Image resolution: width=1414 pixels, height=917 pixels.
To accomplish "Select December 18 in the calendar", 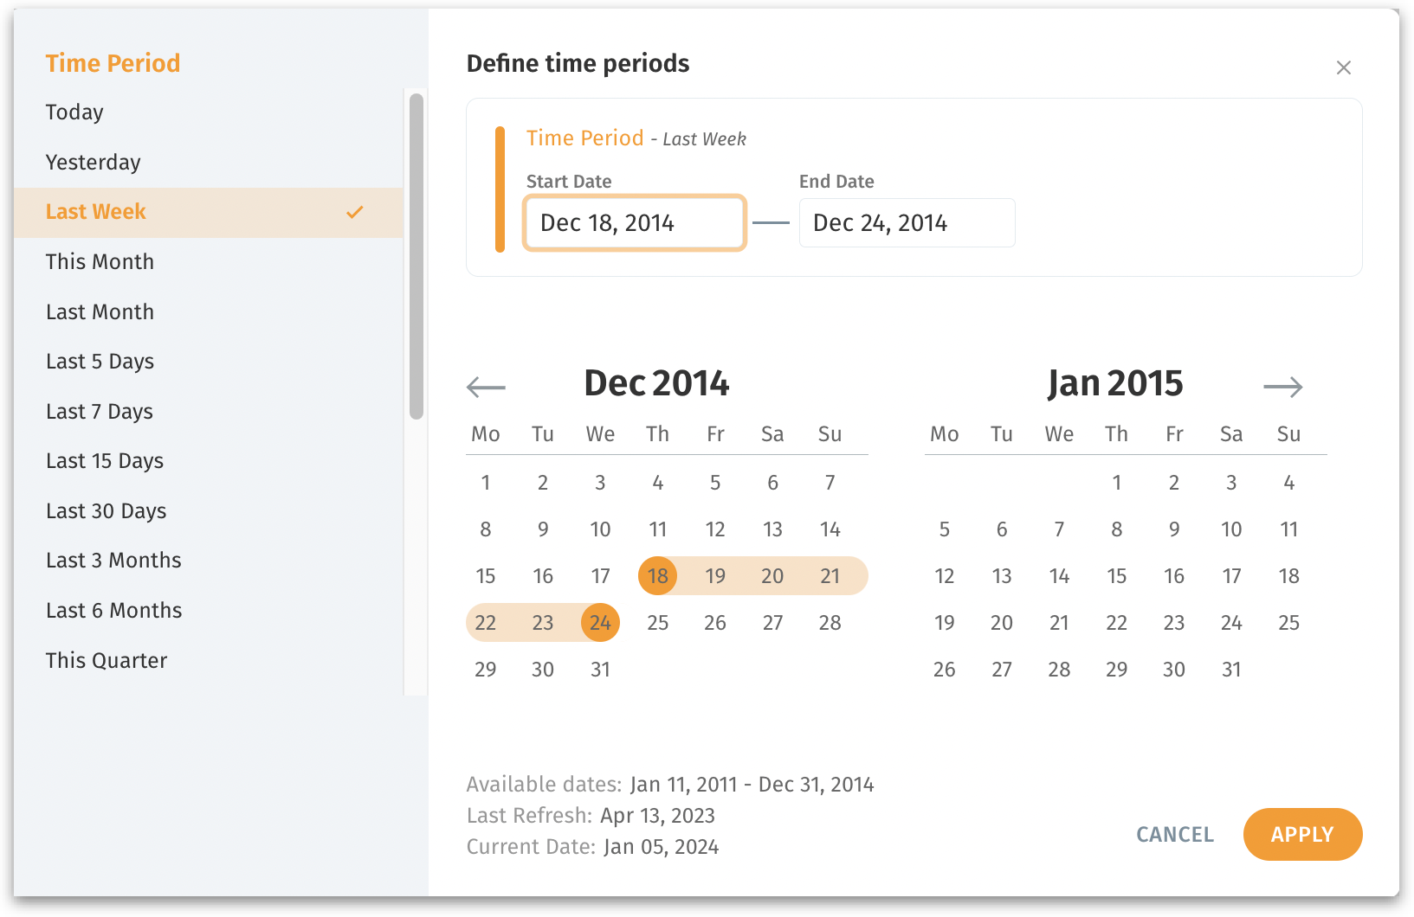I will click(x=658, y=576).
